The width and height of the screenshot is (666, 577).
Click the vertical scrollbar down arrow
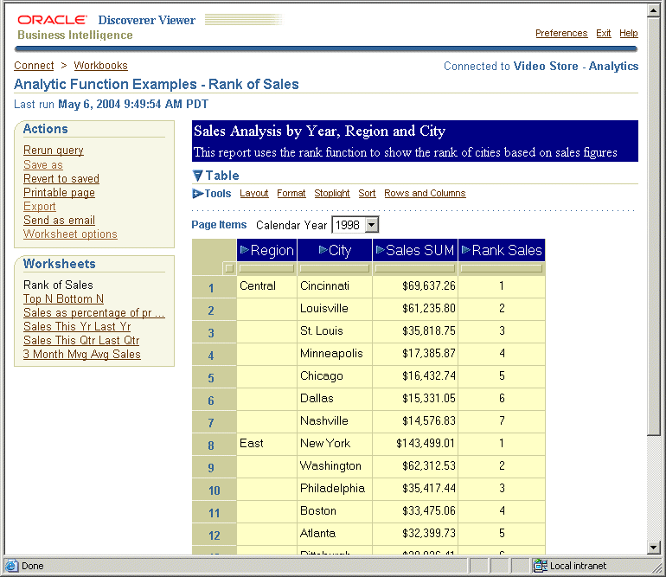coord(654,547)
